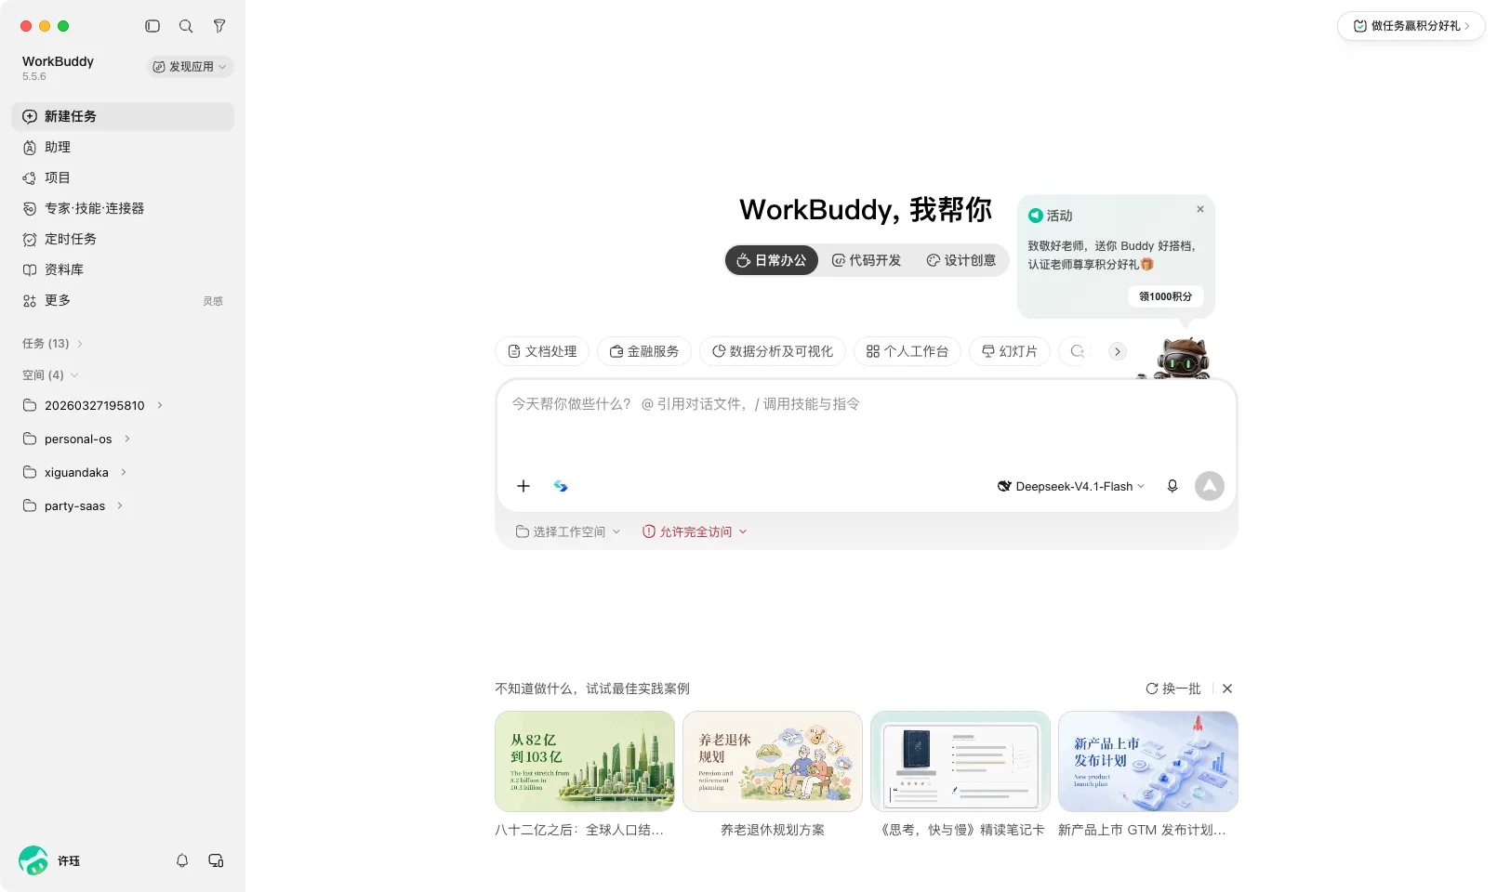The image size is (1497, 892).
Task: Close the 活动 popup card
Action: coord(1200,209)
